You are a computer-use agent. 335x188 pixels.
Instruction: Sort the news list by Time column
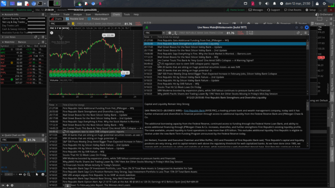pyautogui.click(x=52, y=105)
